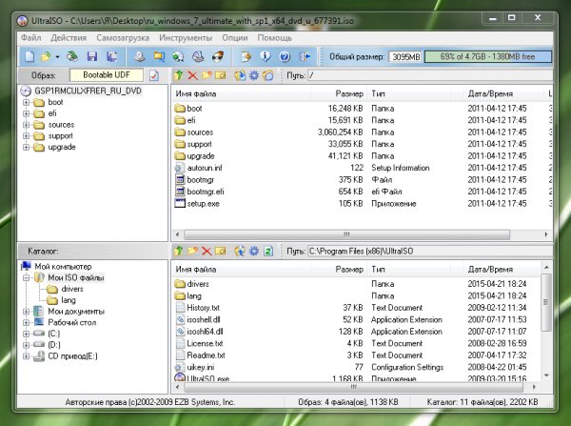Collapse the Мои ISO файлы tree node
This screenshot has height=426, width=571.
26,278
